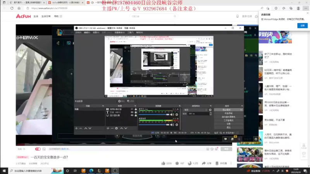
Task: Enable 工作室模式 studio mode
Action: pos(228,121)
